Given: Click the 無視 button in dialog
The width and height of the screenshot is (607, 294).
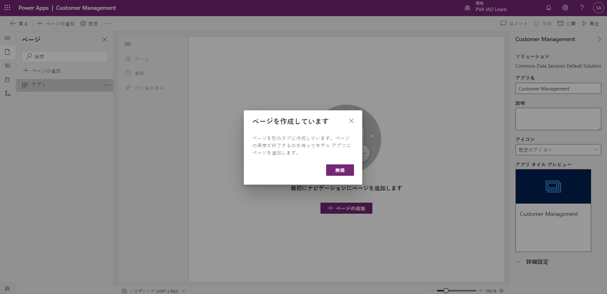Looking at the screenshot, I should point(340,170).
